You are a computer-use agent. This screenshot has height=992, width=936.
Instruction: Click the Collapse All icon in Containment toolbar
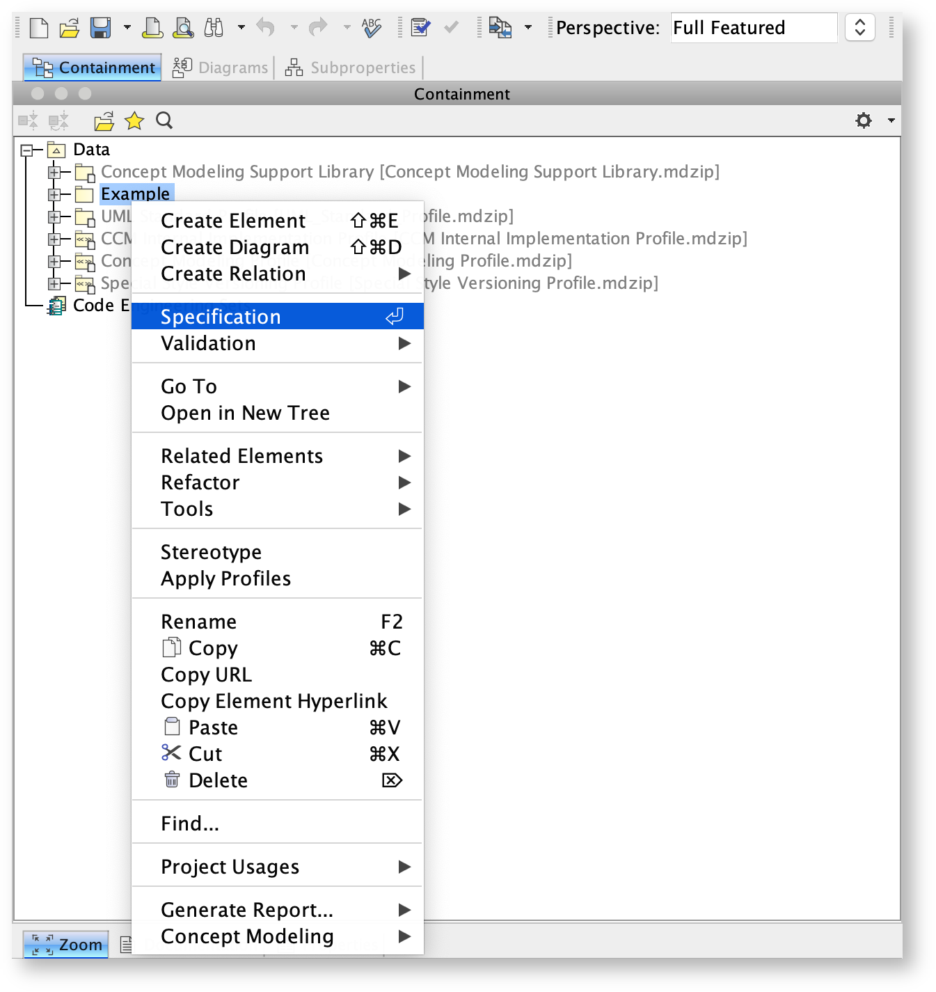point(28,121)
